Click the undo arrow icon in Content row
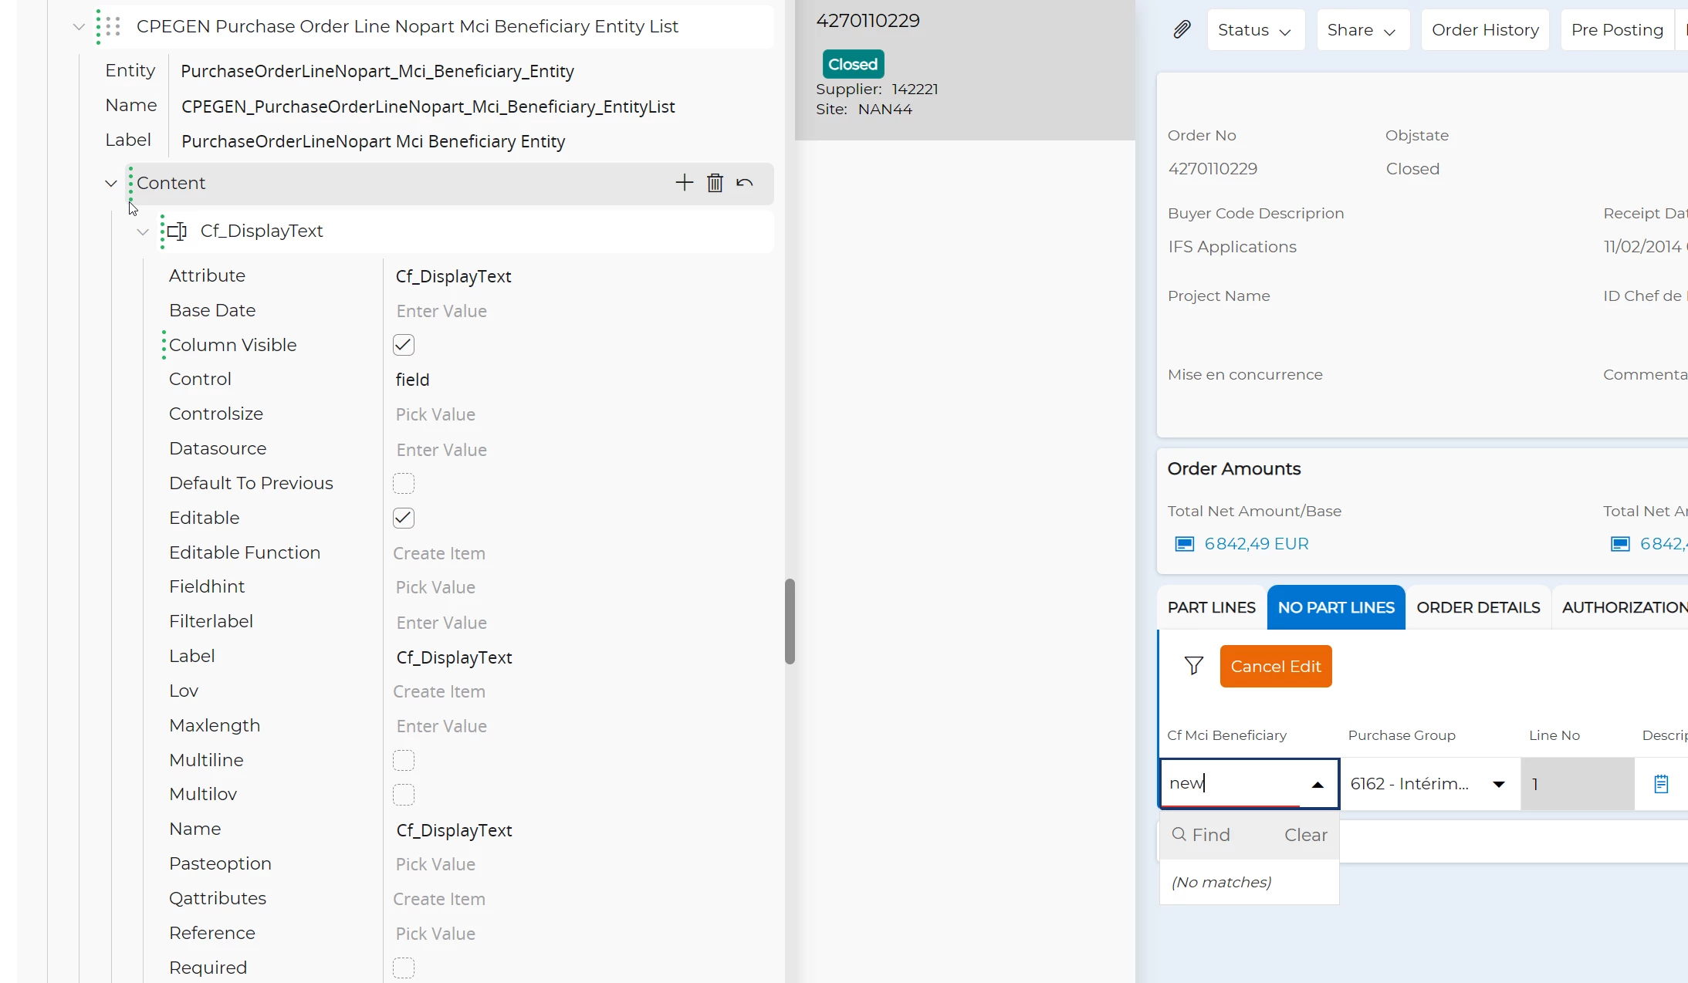The image size is (1688, 983). (745, 183)
